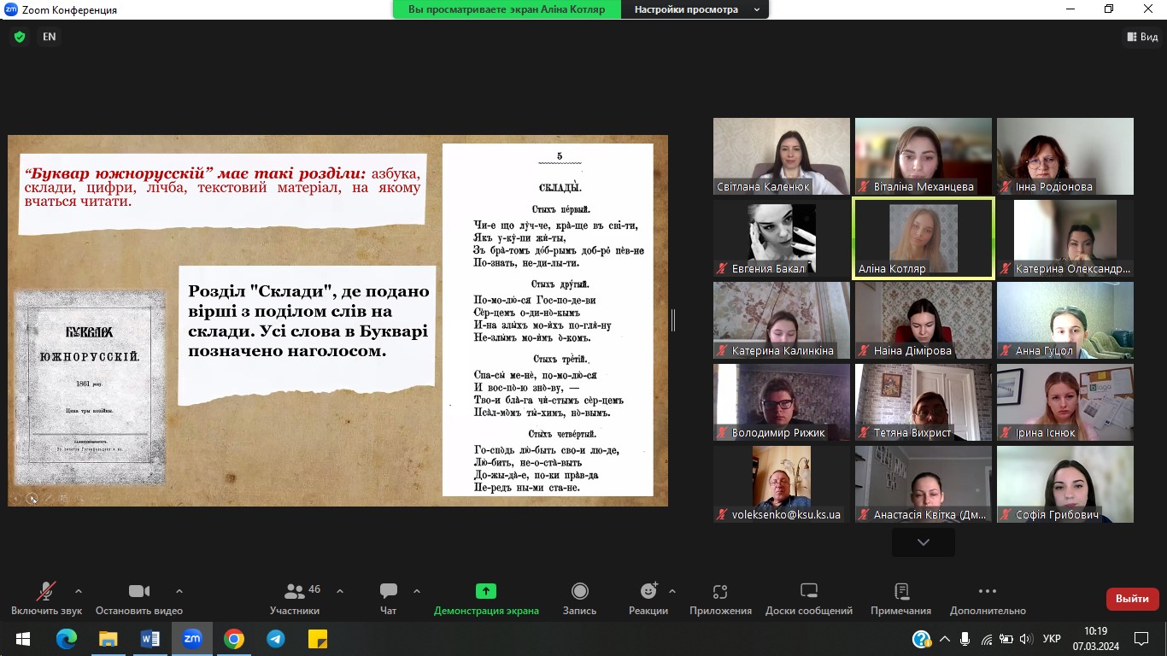Click the divider handle between slide and gallery
The width and height of the screenshot is (1167, 656).
(x=673, y=320)
